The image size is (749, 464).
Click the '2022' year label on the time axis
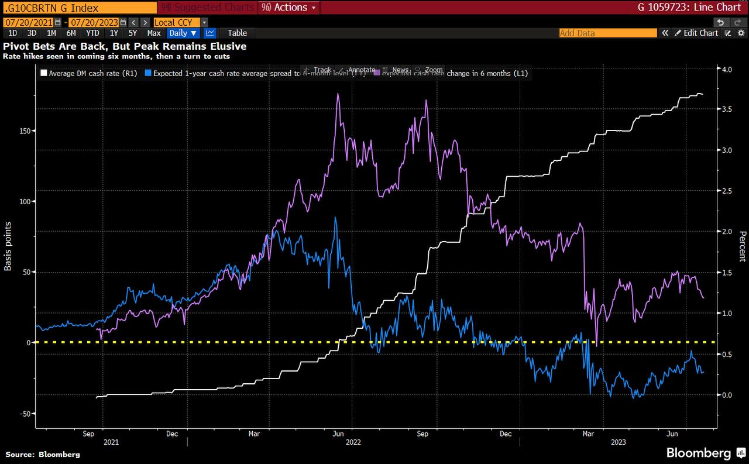click(352, 442)
